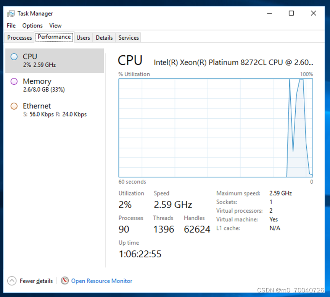Click the Sockets value 1

[271, 202]
